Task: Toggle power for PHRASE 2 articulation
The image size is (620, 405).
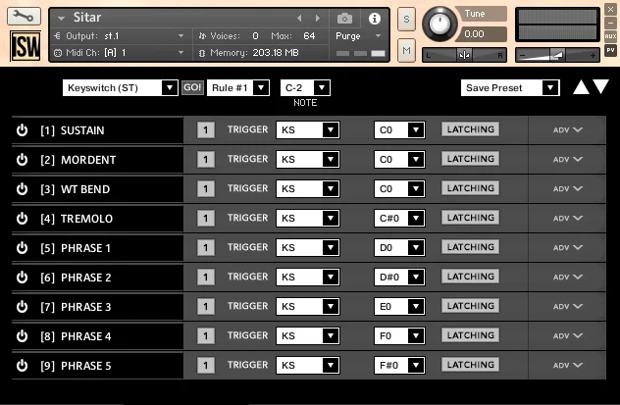Action: coord(23,278)
